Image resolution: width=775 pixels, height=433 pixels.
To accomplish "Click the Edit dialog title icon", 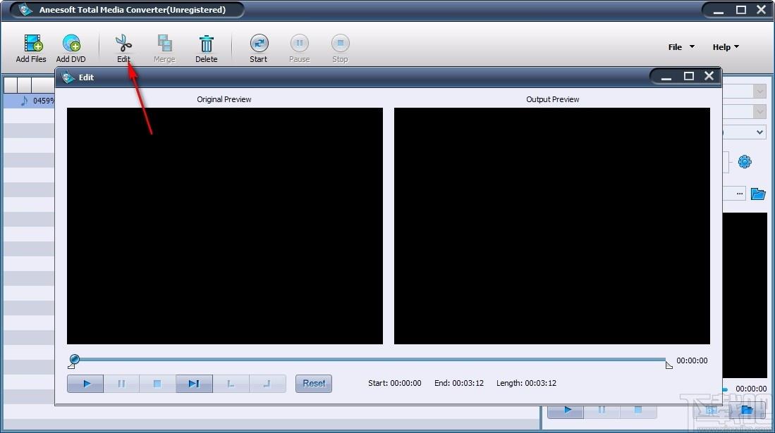I will click(x=67, y=77).
